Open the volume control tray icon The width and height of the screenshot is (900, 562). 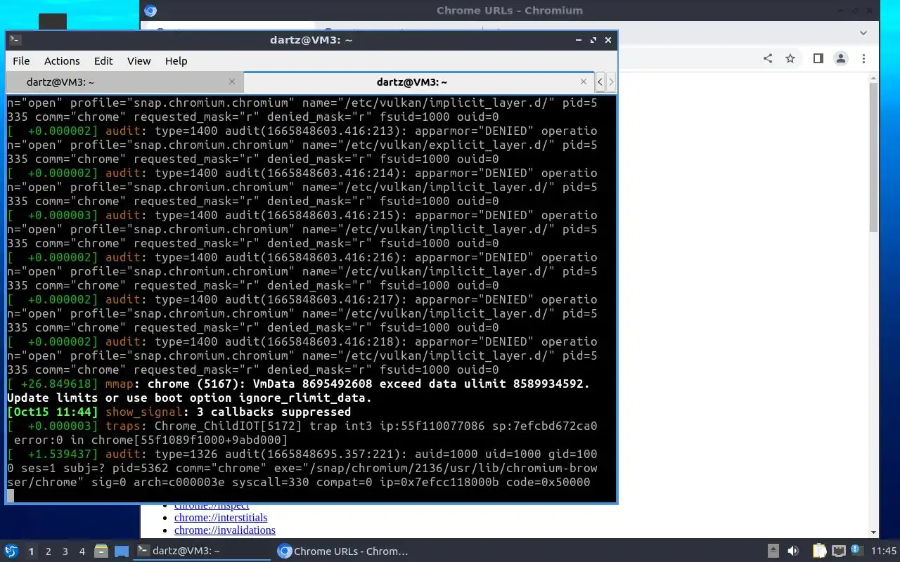click(x=793, y=551)
